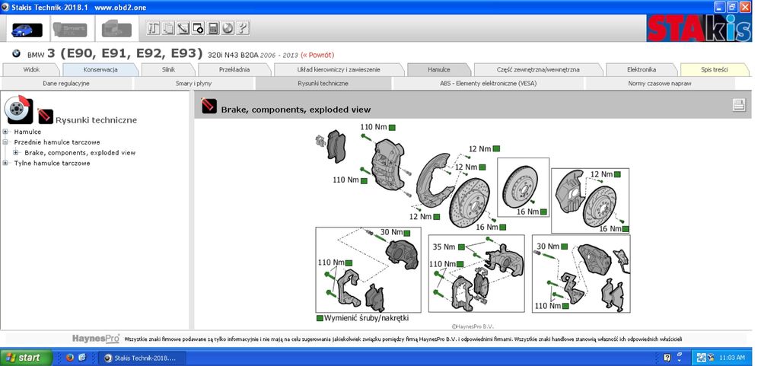This screenshot has width=761, height=366.
Task: Click the Wymienić śruby/nakrętki legend text
Action: (x=367, y=318)
